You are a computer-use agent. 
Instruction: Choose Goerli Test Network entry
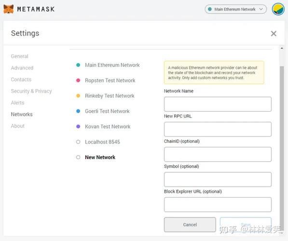pos(103,111)
